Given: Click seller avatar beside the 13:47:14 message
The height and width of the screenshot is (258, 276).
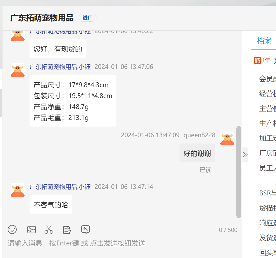Looking at the screenshot, I should click(17, 190).
